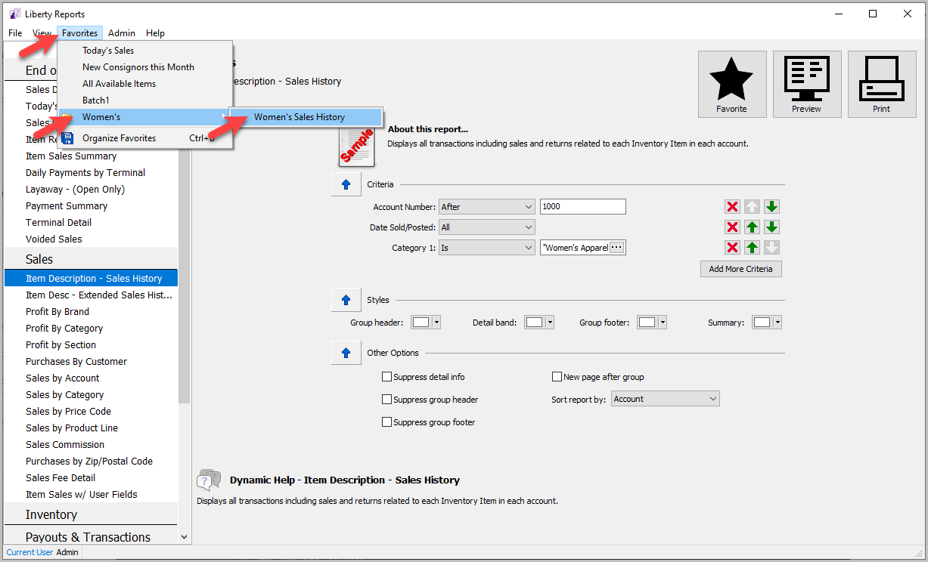The width and height of the screenshot is (928, 562).
Task: Open Detail band style dropdown arrow
Action: pyautogui.click(x=550, y=323)
